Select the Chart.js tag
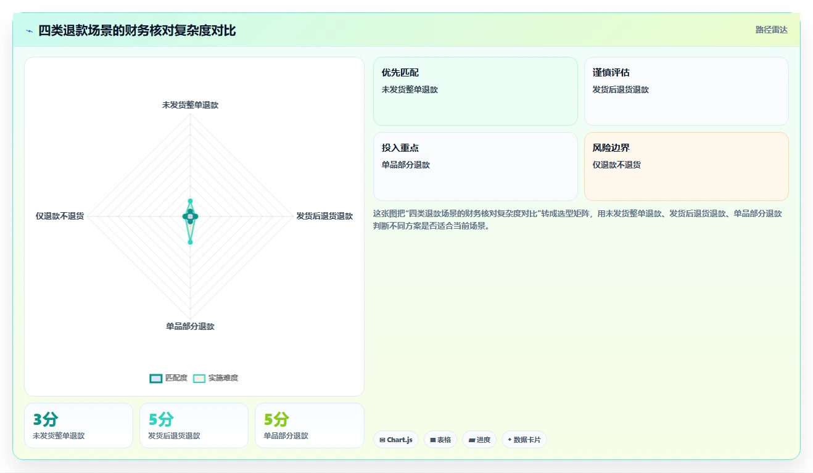 pyautogui.click(x=396, y=440)
